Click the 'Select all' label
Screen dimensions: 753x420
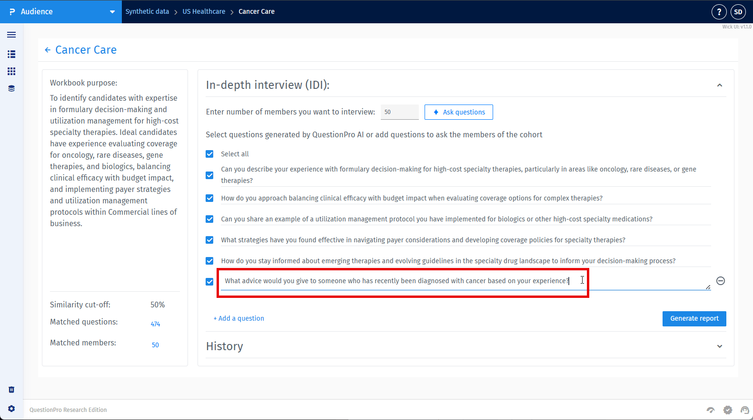235,154
